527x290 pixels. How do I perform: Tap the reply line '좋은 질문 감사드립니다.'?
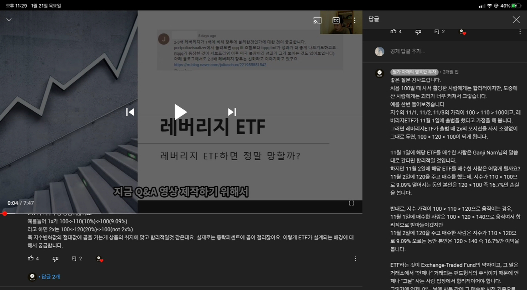pos(416,80)
